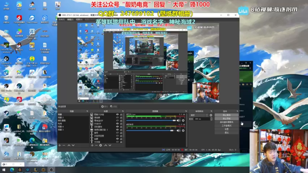Toggle the lock of 外站GIF source
The image size is (308, 173).
pos(121,124)
